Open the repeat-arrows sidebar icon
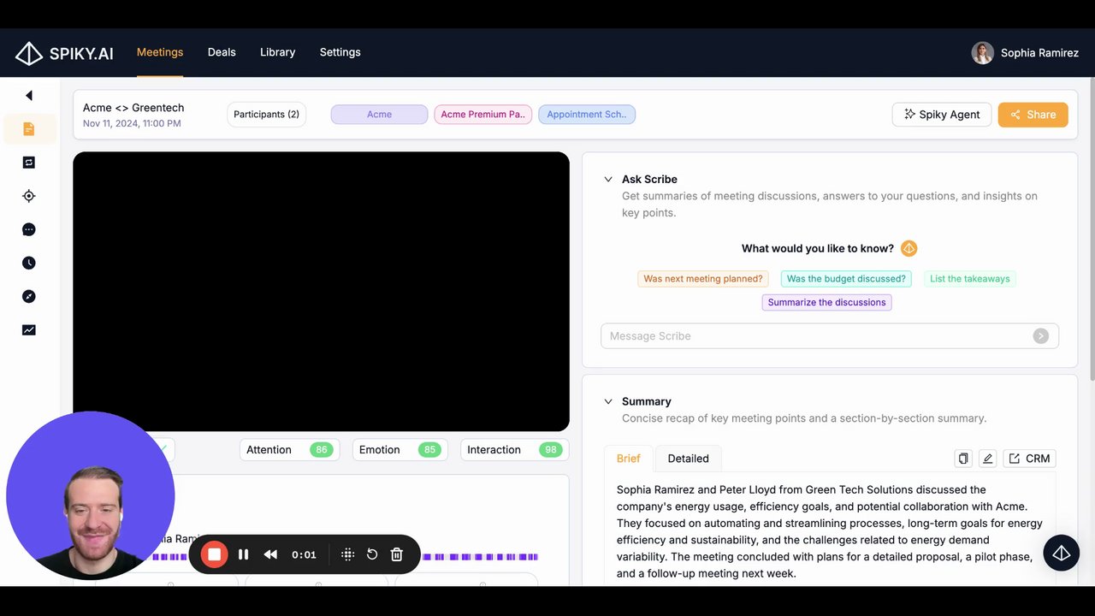 pyautogui.click(x=29, y=163)
